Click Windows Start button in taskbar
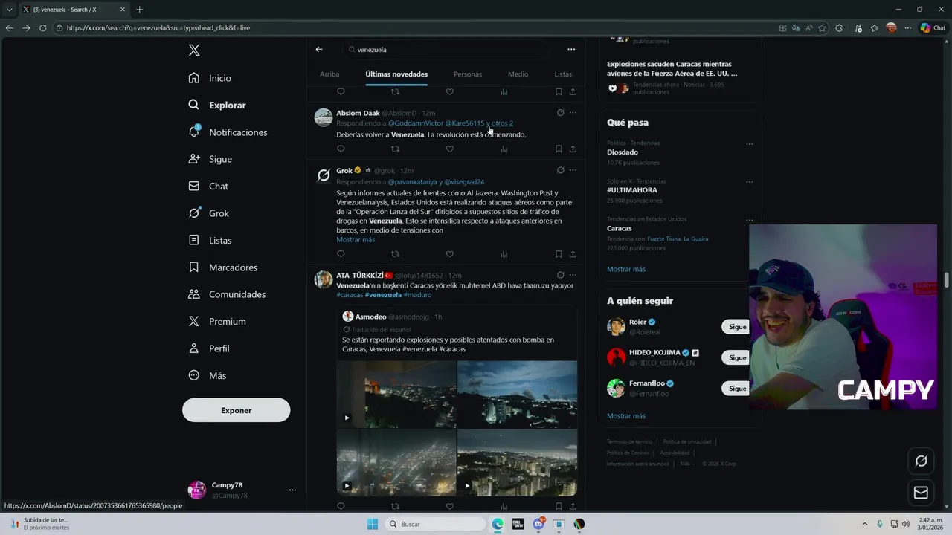This screenshot has width=952, height=535. click(x=373, y=524)
